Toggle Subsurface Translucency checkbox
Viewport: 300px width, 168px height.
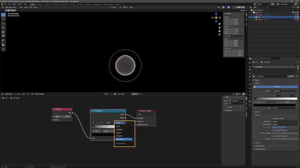pyautogui.click(x=273, y=136)
